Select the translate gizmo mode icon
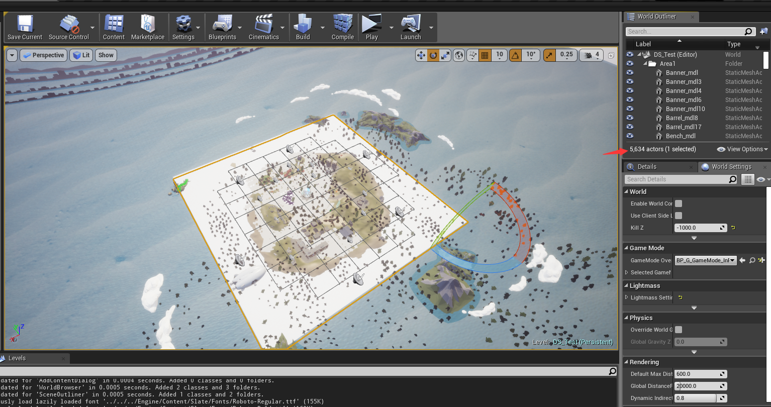 [421, 55]
